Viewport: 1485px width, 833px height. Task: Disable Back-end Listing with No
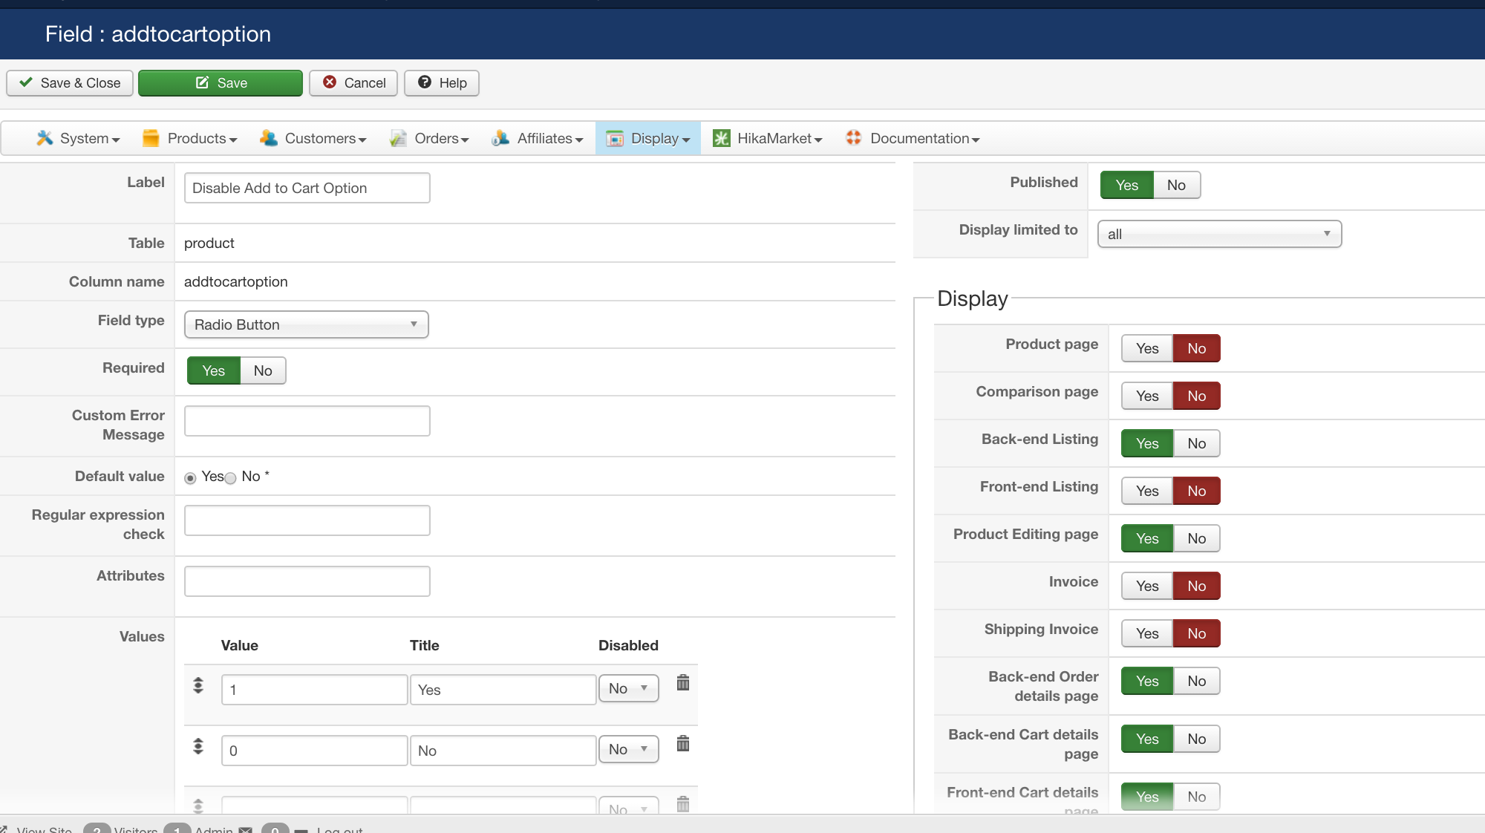point(1196,443)
